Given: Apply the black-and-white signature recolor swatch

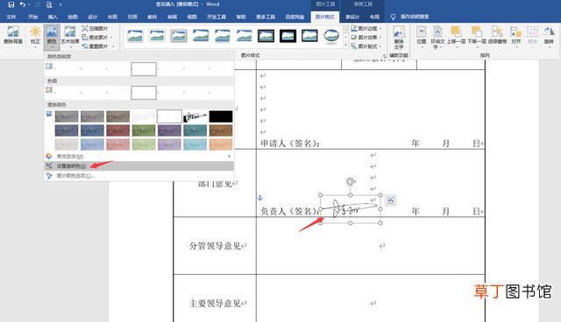Looking at the screenshot, I should pyautogui.click(x=195, y=116).
